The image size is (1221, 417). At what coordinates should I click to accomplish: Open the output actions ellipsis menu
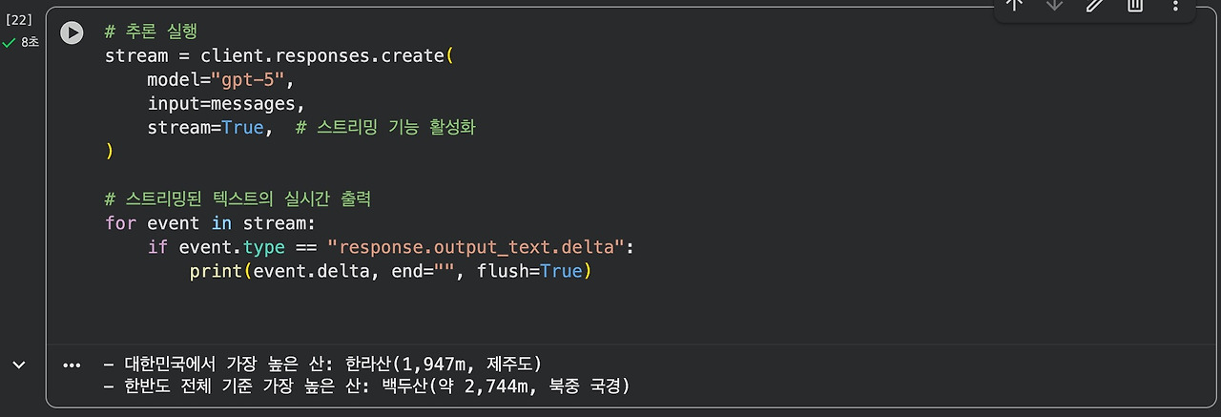coord(72,365)
